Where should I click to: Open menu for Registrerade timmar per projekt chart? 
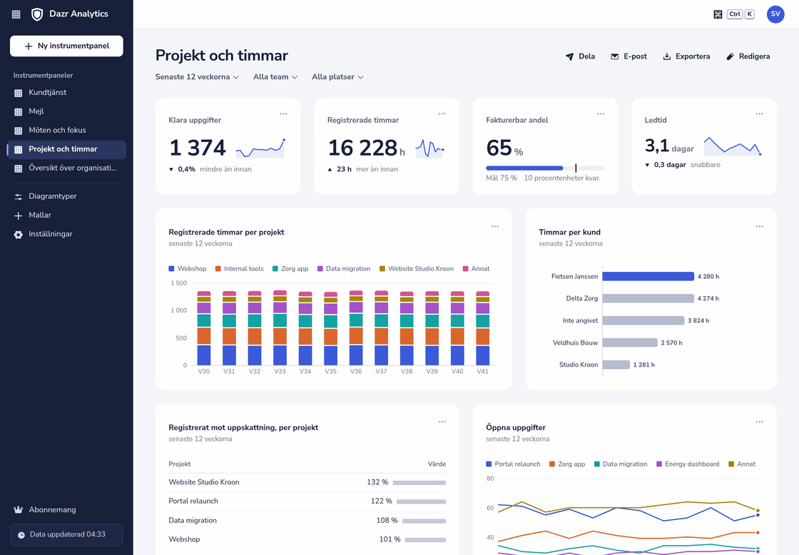(x=495, y=226)
